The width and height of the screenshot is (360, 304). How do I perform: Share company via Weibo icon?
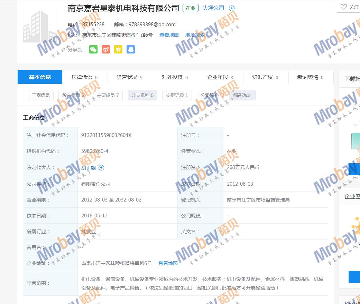[106, 50]
